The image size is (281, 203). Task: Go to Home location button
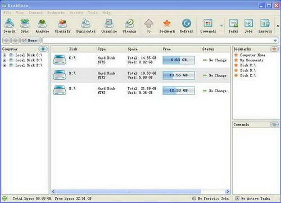30,40
